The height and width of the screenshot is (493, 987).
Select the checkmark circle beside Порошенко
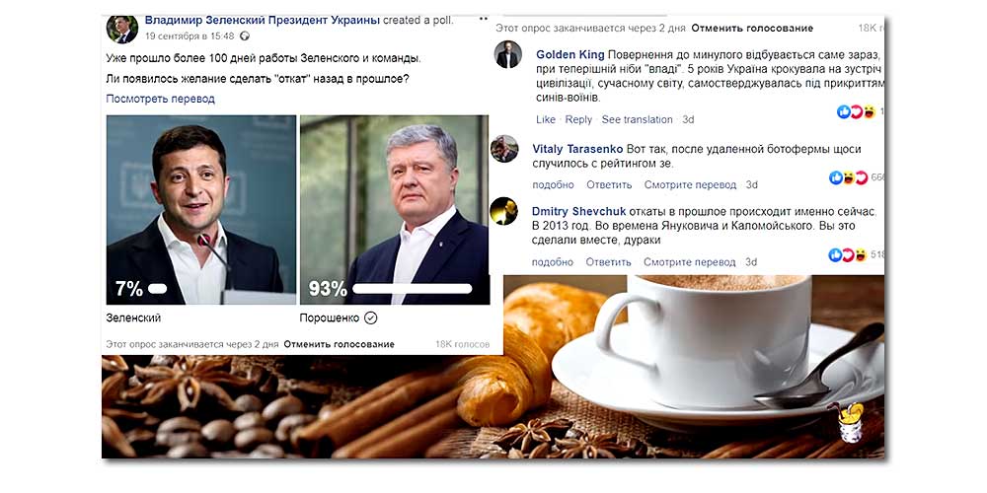(x=371, y=318)
